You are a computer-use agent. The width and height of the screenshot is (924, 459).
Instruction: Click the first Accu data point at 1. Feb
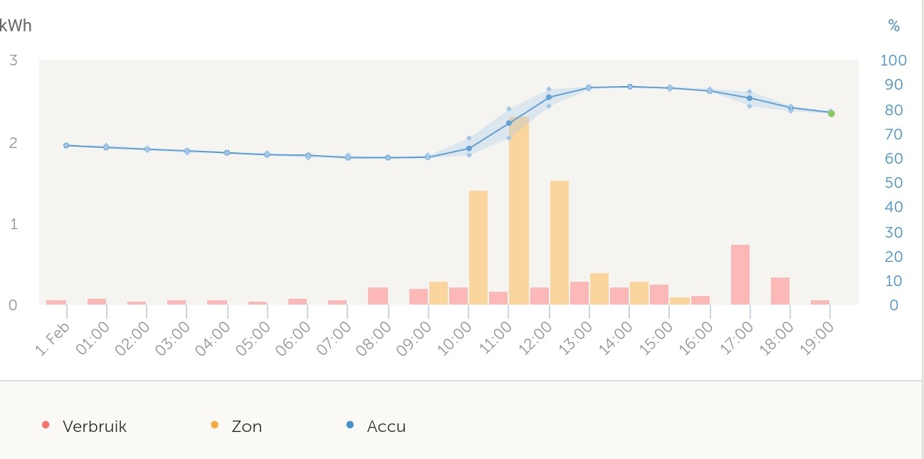66,145
